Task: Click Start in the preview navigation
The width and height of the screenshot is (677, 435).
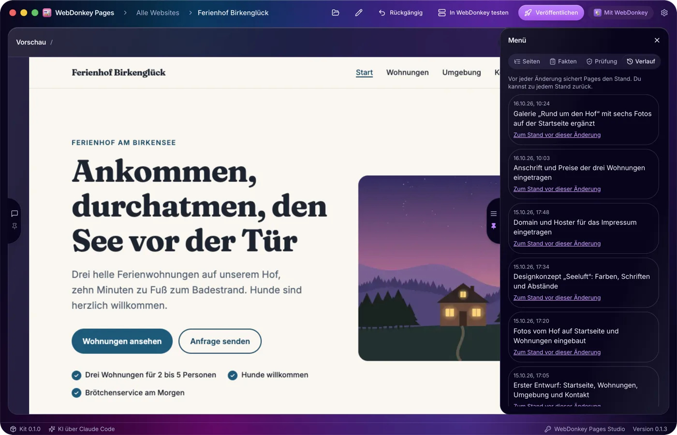Action: [x=364, y=72]
